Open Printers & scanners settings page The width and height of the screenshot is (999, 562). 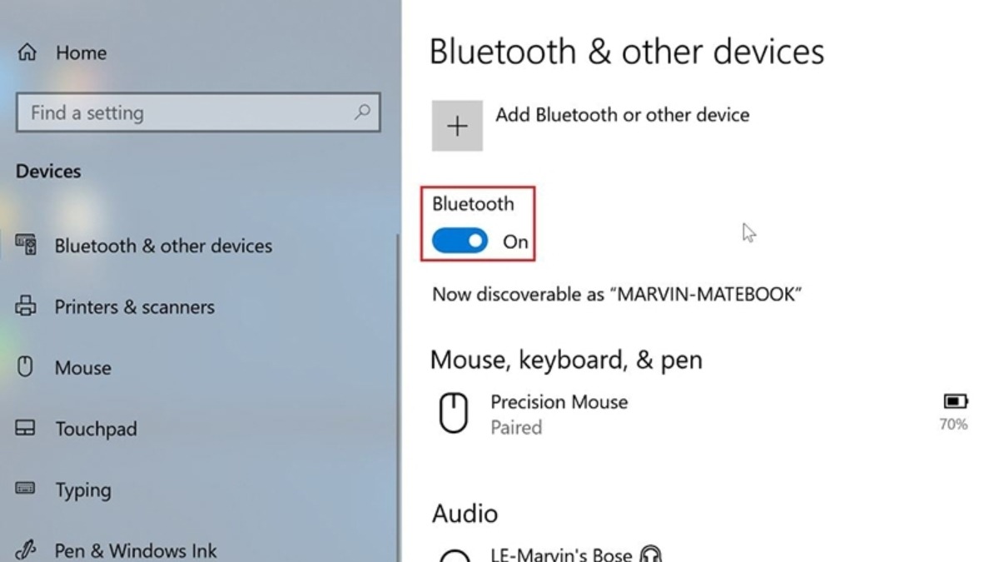coord(134,306)
